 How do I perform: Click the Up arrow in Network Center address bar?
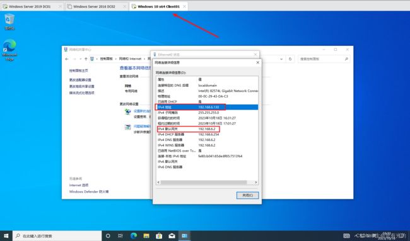[x=86, y=59]
